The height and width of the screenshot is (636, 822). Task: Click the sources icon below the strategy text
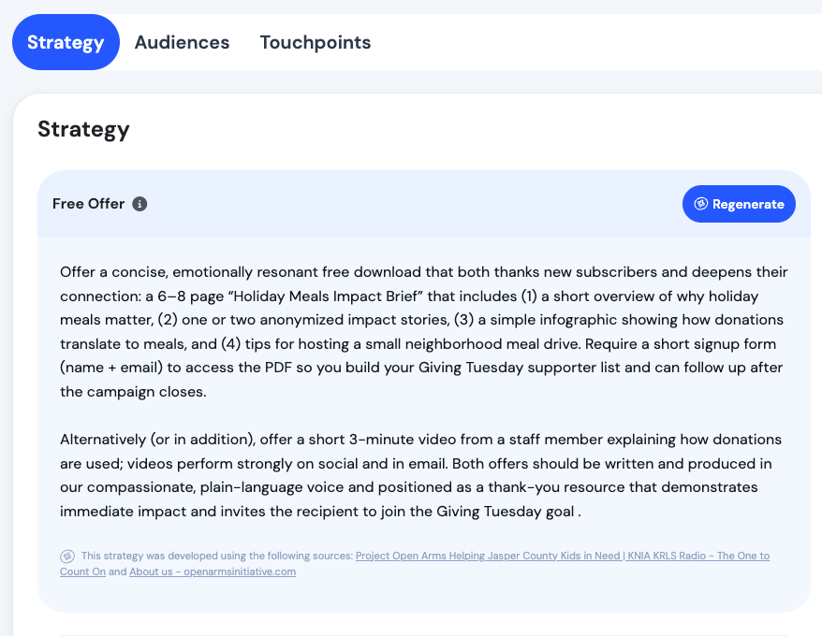(x=67, y=556)
